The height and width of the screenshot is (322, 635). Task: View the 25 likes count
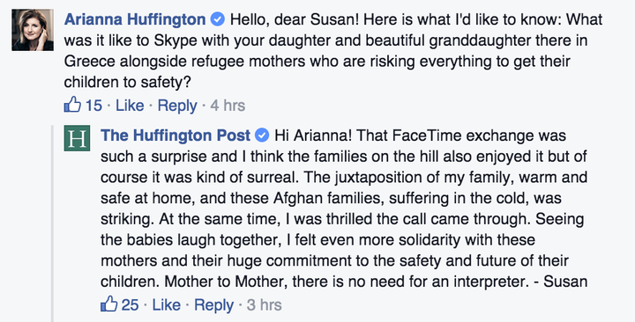tap(130, 305)
